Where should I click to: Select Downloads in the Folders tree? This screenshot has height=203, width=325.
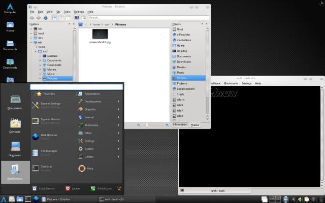click(x=52, y=65)
